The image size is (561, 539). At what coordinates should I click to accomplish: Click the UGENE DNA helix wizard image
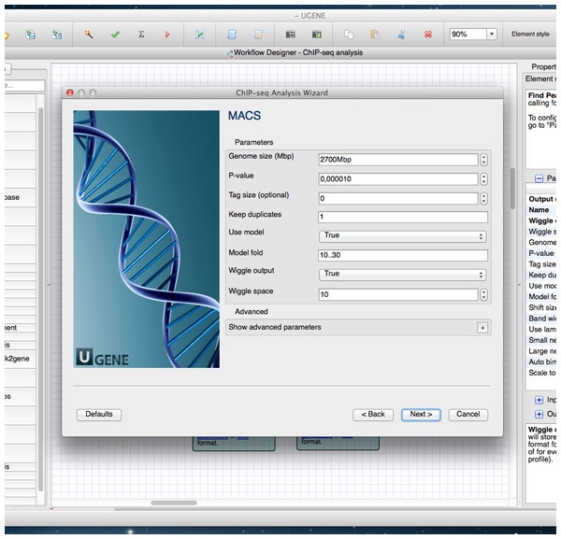pyautogui.click(x=147, y=239)
